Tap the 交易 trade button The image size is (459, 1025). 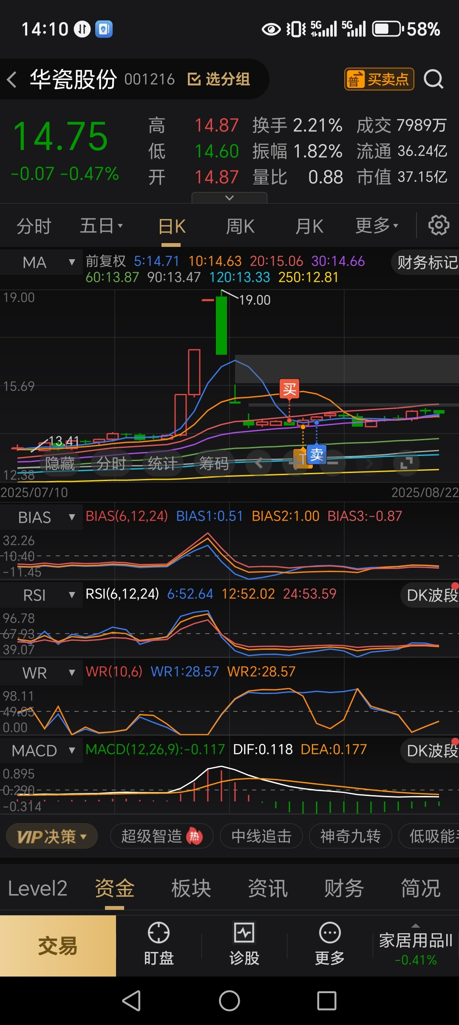(x=58, y=946)
